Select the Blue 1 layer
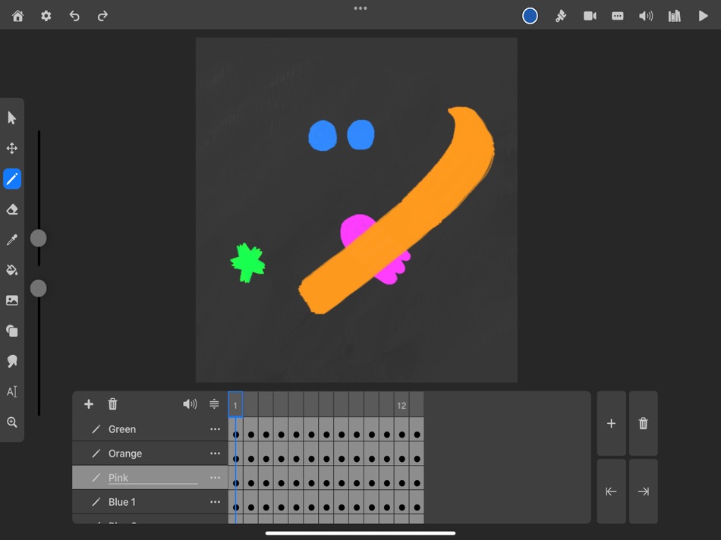Viewport: 721px width, 540px height. coord(150,502)
